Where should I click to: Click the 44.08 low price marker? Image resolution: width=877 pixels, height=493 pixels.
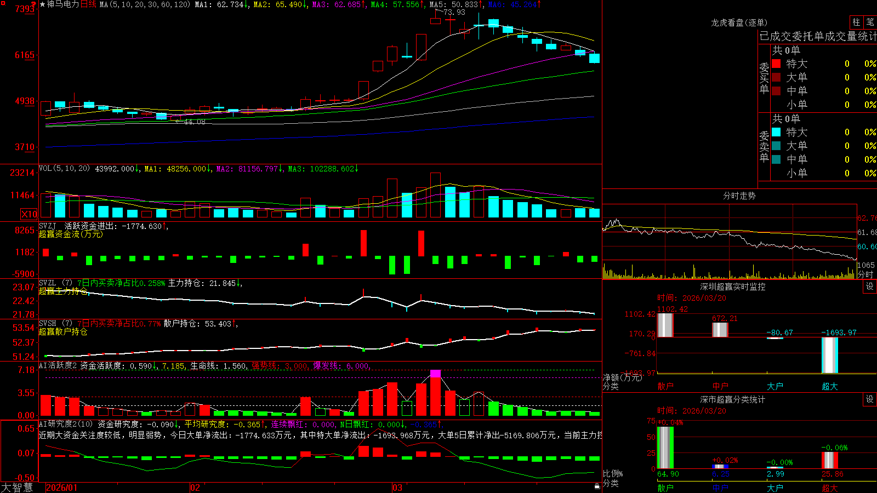click(194, 122)
